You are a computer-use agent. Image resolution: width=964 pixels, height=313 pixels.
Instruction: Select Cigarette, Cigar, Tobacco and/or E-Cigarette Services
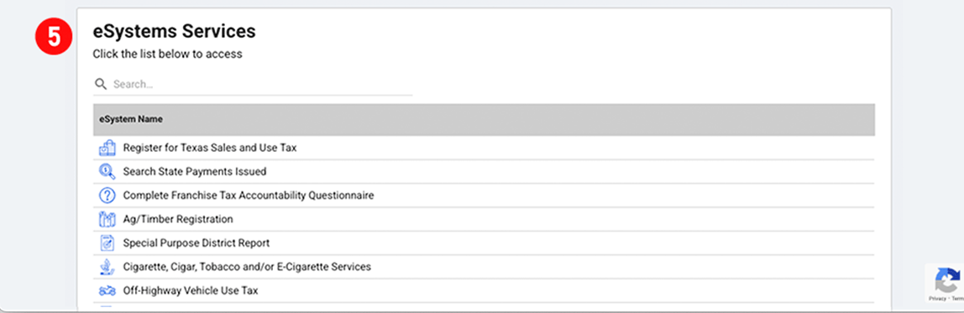(247, 267)
